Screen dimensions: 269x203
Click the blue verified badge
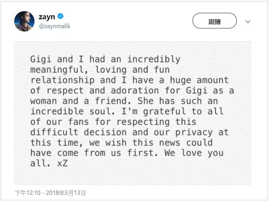point(61,16)
